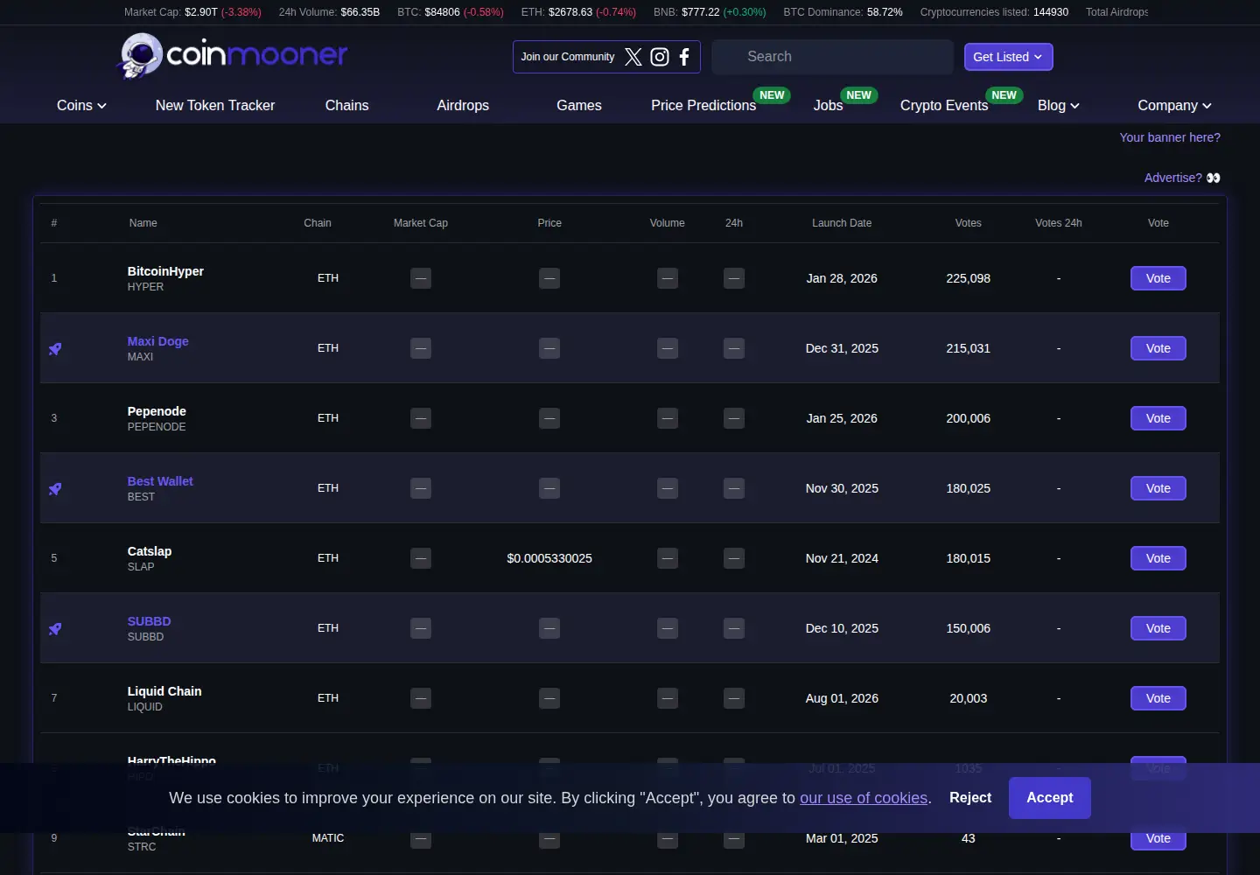The image size is (1260, 875).
Task: Open Price Predictions page
Action: click(703, 105)
